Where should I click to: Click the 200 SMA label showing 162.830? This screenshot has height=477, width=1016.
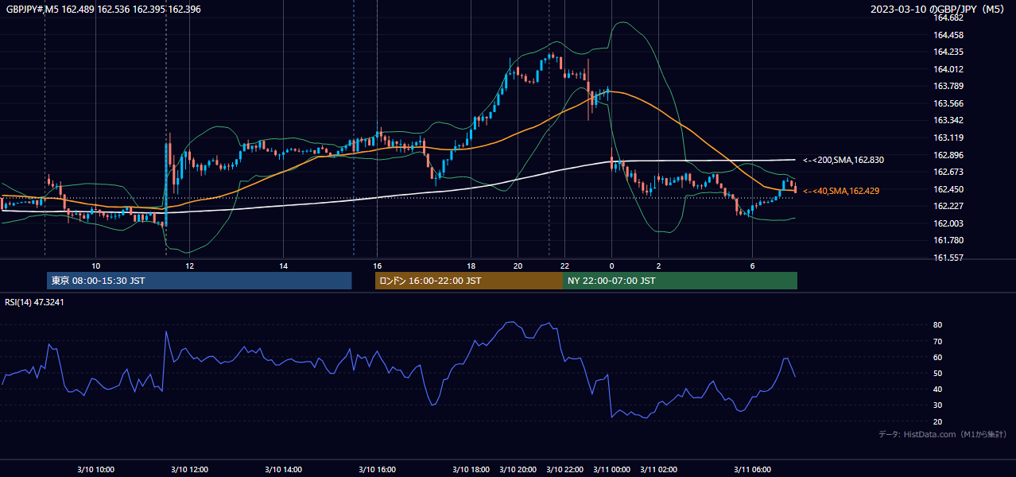pyautogui.click(x=843, y=160)
